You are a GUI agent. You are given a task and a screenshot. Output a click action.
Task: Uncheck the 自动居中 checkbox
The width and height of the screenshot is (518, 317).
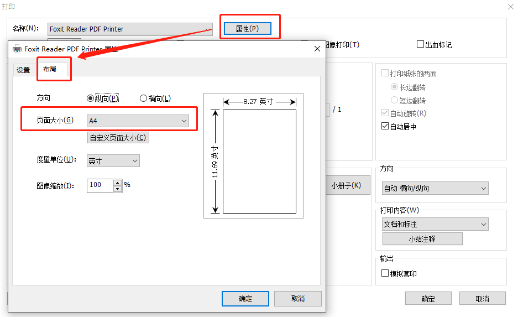pos(385,126)
